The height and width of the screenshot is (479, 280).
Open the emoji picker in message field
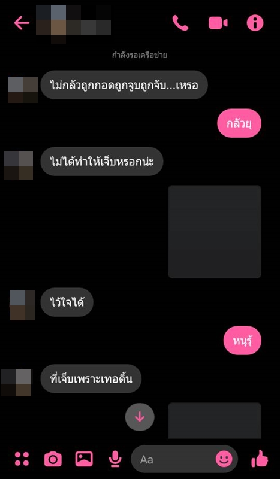tap(224, 459)
